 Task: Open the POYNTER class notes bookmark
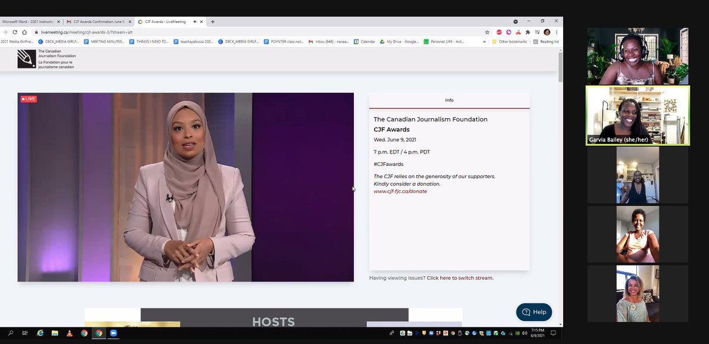click(x=284, y=42)
